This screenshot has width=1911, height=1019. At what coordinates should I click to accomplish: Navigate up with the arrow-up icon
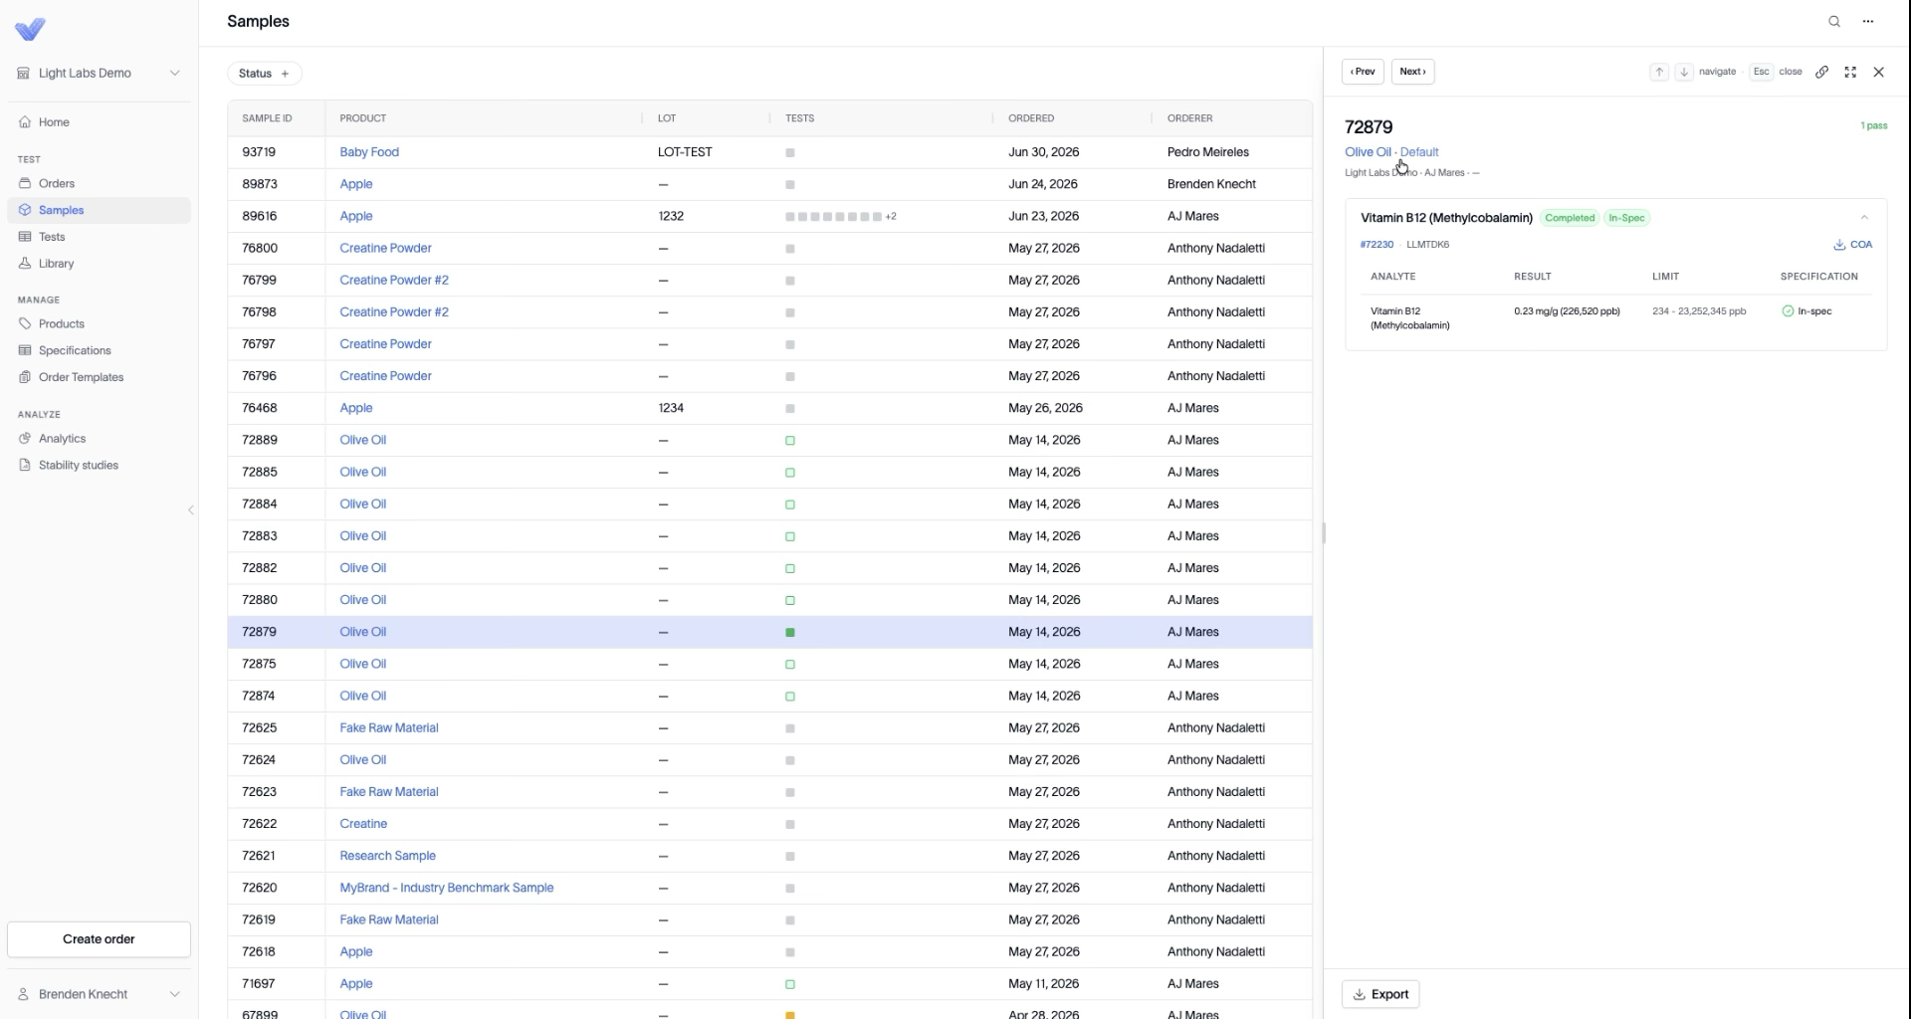tap(1659, 72)
